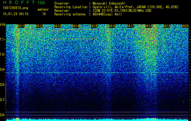Click the HROFFT 1.0.0 title text

(24, 2)
